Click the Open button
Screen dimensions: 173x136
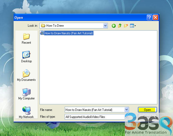point(147,110)
